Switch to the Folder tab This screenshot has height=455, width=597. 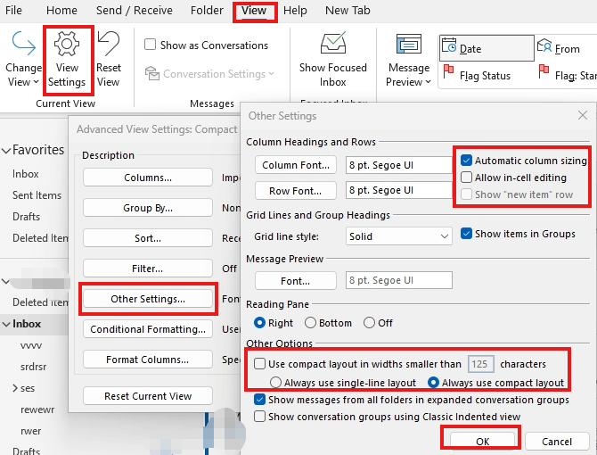coord(207,11)
